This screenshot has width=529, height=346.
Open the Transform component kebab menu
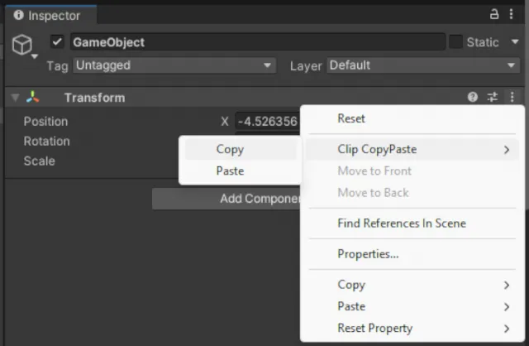pos(512,98)
